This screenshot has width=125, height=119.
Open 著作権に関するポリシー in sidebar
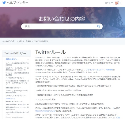14,102
